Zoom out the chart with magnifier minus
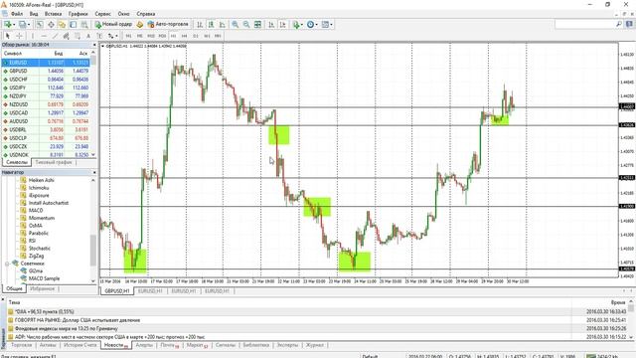Viewport: 636px width, 358px height. coord(246,25)
